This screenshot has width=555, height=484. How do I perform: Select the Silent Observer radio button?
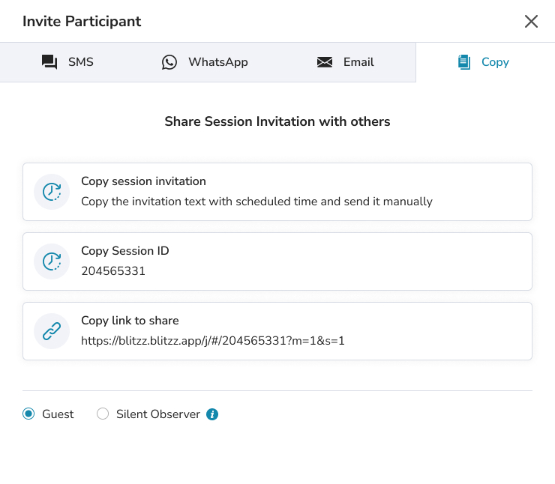(x=103, y=414)
